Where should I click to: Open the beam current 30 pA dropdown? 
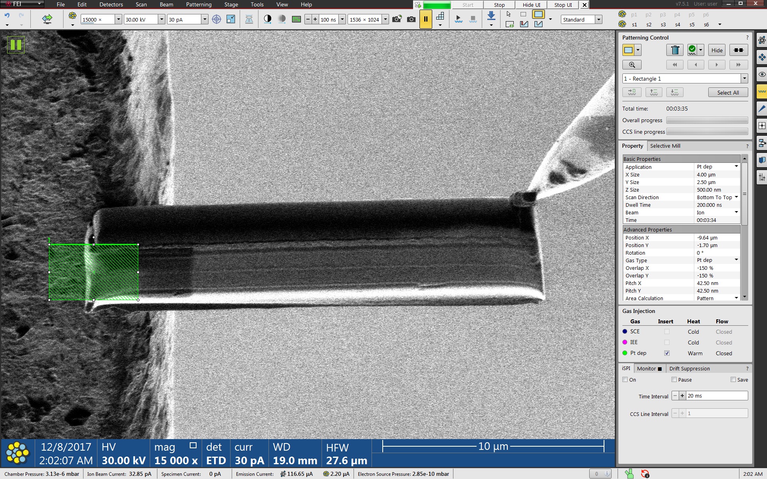(205, 19)
